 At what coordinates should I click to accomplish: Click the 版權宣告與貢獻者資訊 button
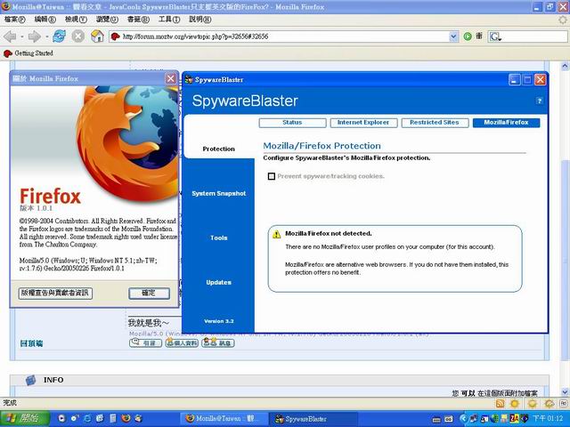pyautogui.click(x=55, y=294)
